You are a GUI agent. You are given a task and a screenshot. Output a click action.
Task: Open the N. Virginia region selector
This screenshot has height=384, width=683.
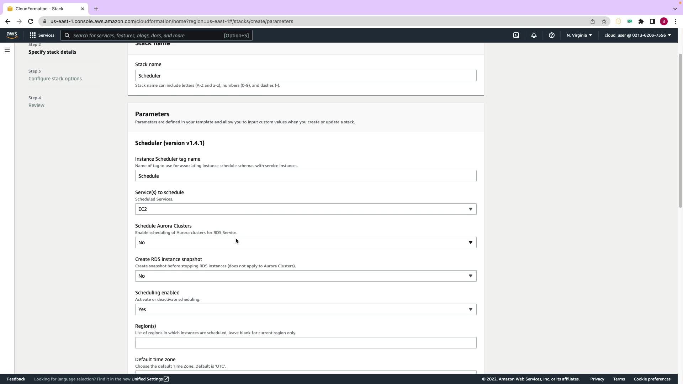click(x=579, y=35)
